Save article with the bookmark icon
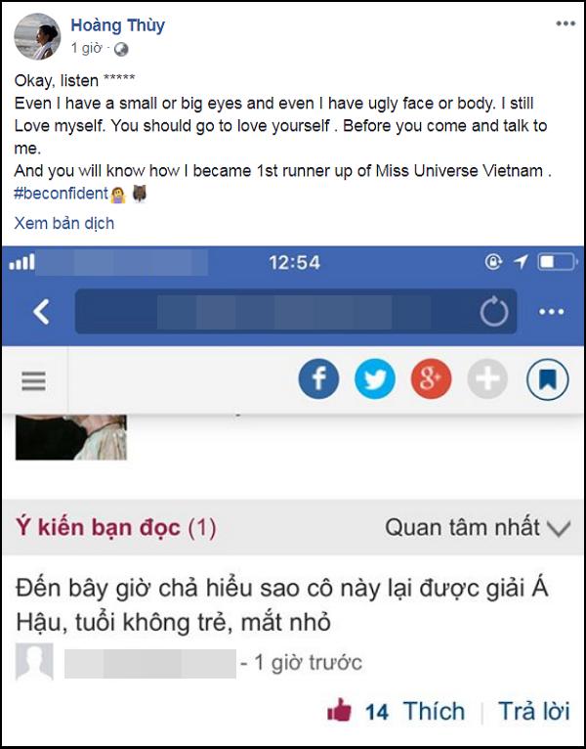The image size is (586, 749). point(547,379)
